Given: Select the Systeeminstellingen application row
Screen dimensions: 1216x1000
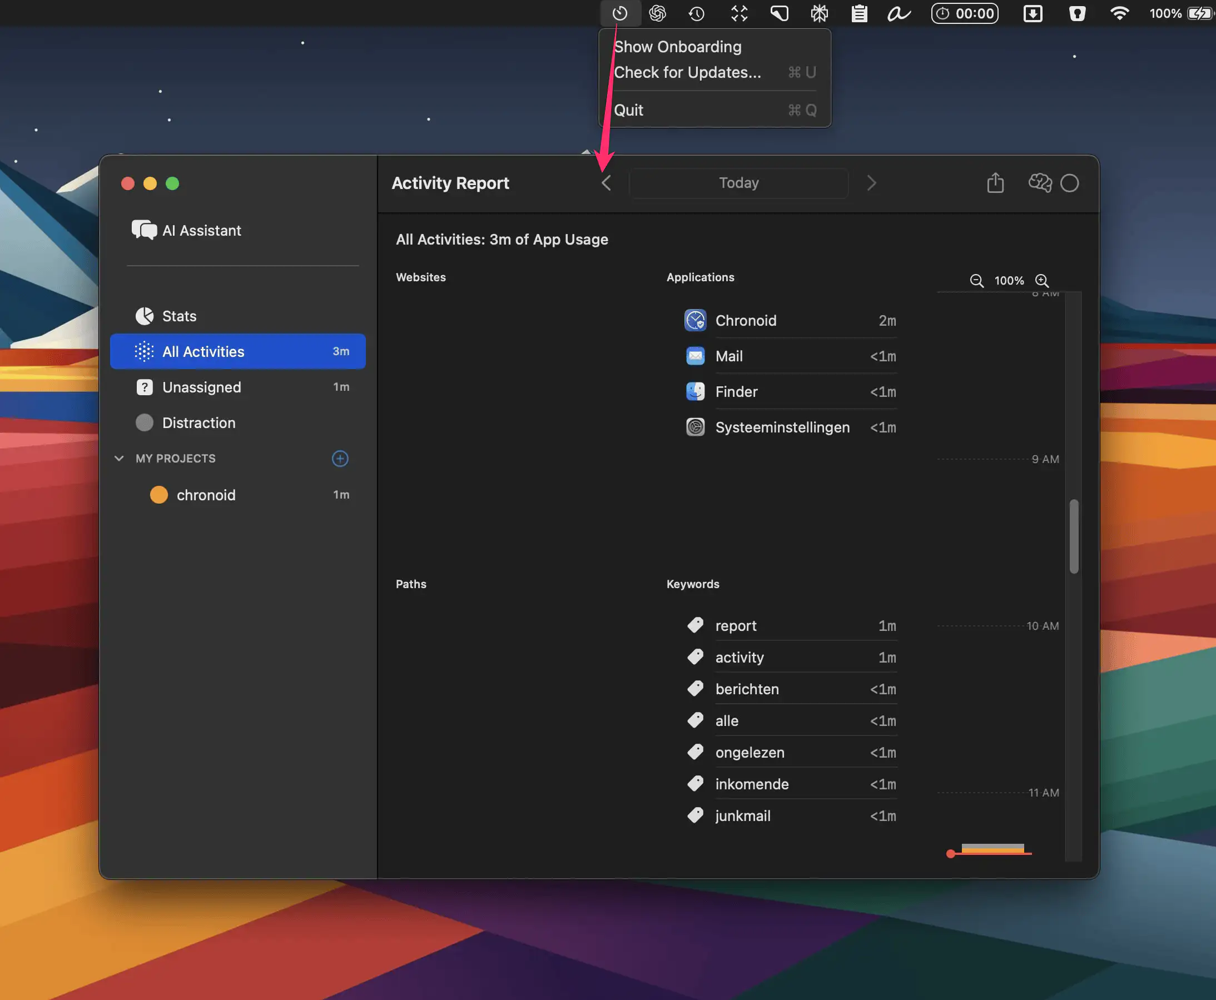Looking at the screenshot, I should 790,427.
